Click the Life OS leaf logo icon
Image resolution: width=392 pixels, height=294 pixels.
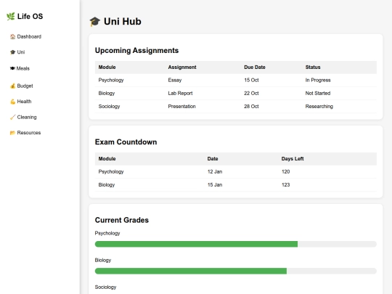tap(11, 17)
